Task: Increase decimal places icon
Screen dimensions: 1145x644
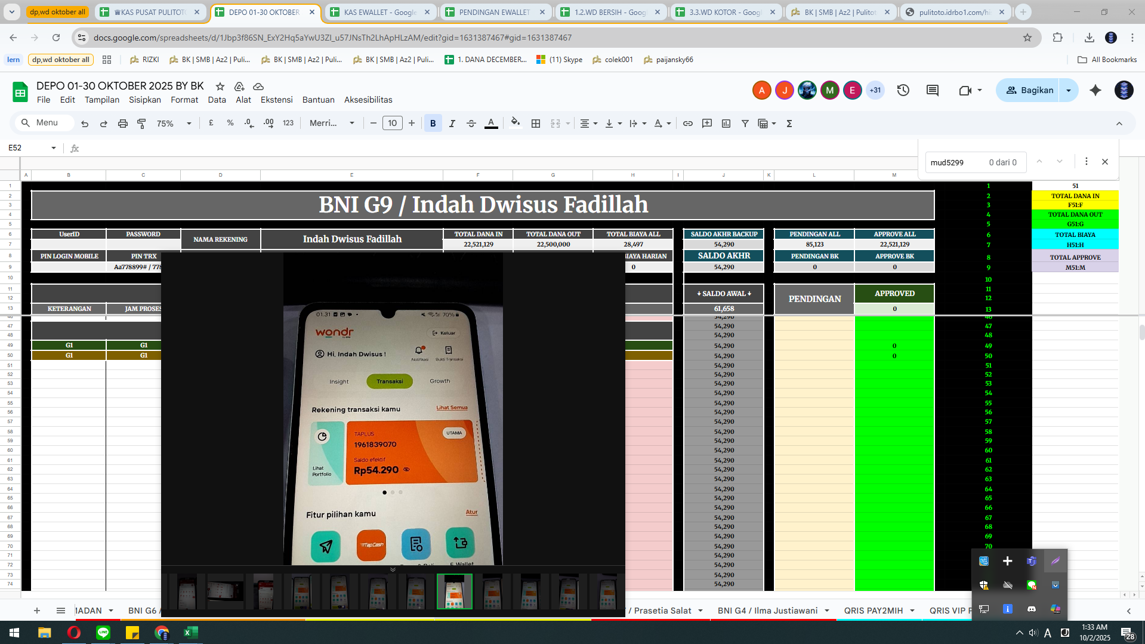Action: [268, 123]
